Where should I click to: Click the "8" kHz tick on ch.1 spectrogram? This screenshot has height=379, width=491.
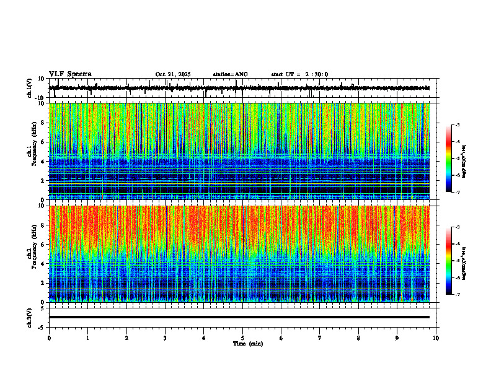(x=43, y=123)
